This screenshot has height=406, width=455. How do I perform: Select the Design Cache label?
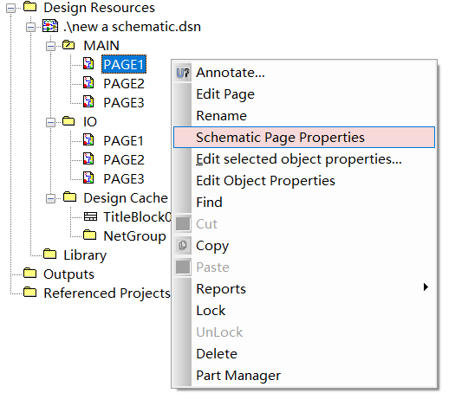(x=126, y=198)
